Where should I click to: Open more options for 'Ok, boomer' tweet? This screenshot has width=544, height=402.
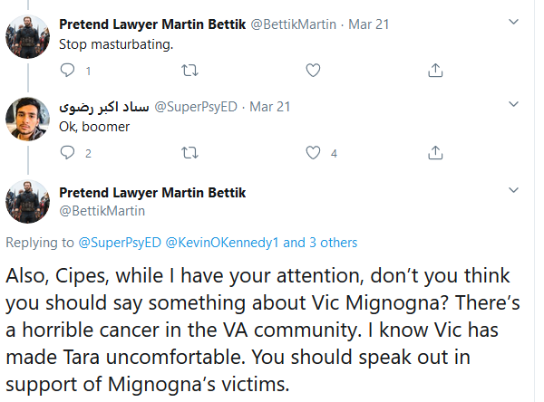coord(513,104)
